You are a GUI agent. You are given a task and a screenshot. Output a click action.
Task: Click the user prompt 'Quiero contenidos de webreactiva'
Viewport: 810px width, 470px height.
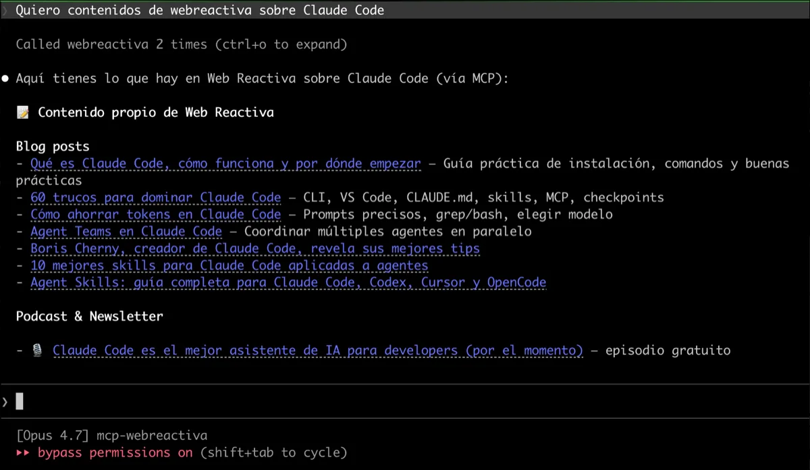(x=200, y=10)
